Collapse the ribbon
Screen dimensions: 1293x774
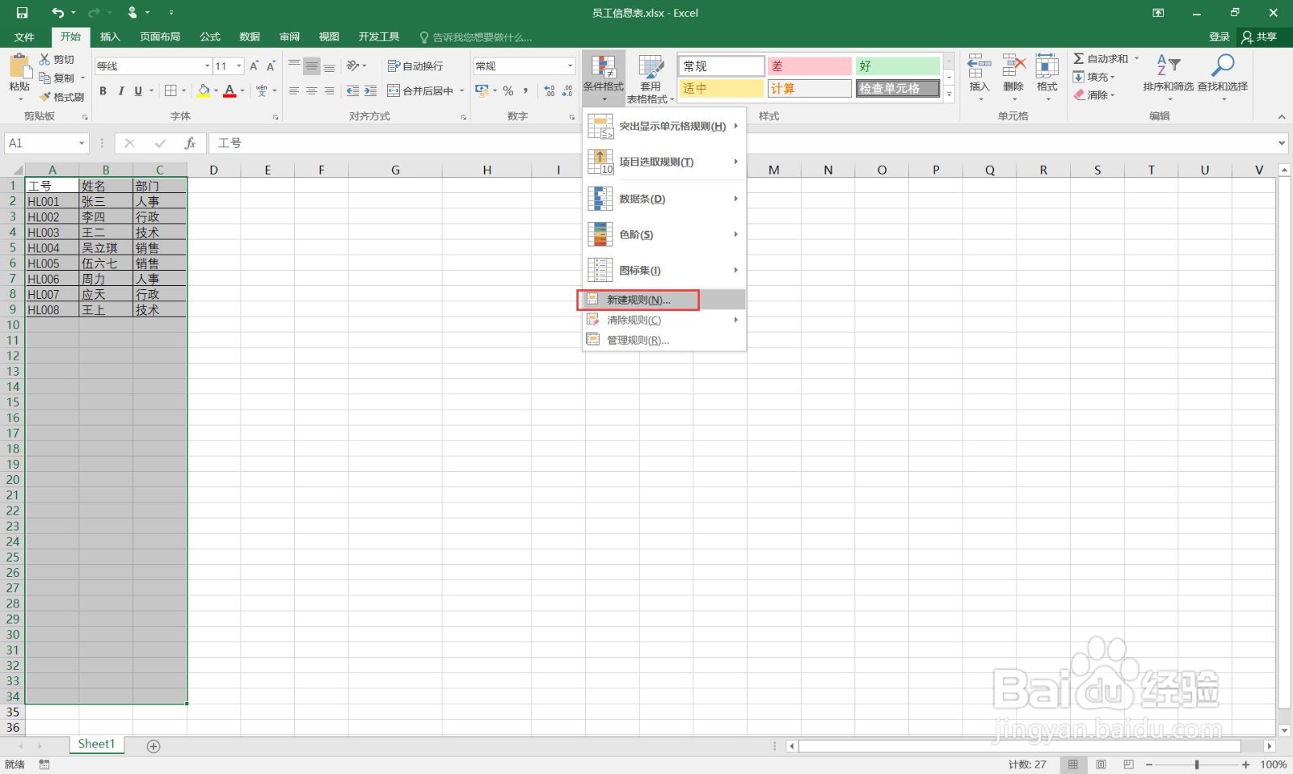(1282, 117)
